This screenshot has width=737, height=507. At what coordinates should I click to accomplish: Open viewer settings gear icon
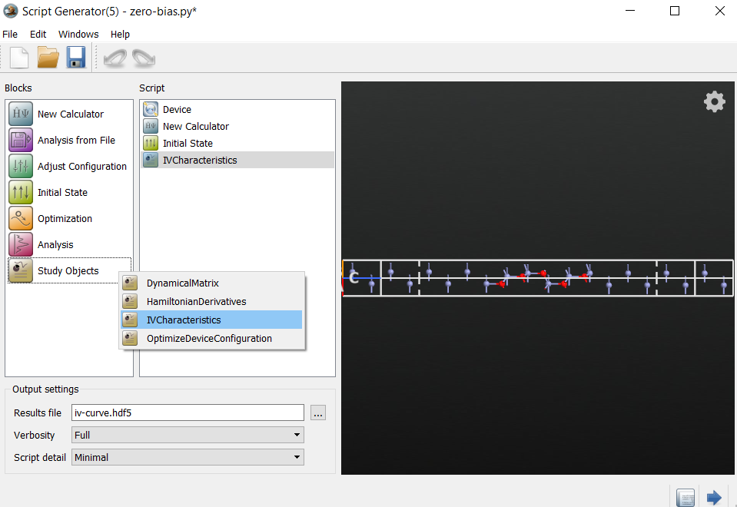click(x=715, y=101)
